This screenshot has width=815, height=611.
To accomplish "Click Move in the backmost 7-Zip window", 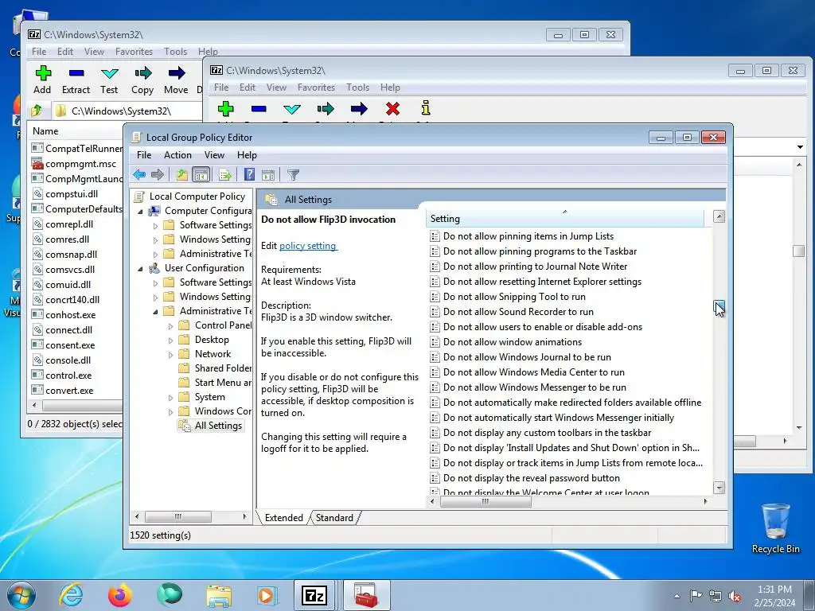I will point(176,80).
